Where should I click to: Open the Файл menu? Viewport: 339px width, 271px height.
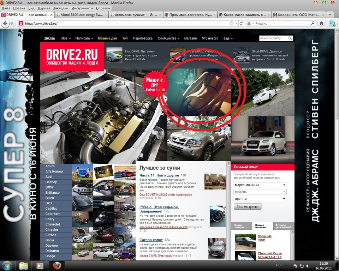pos(6,8)
